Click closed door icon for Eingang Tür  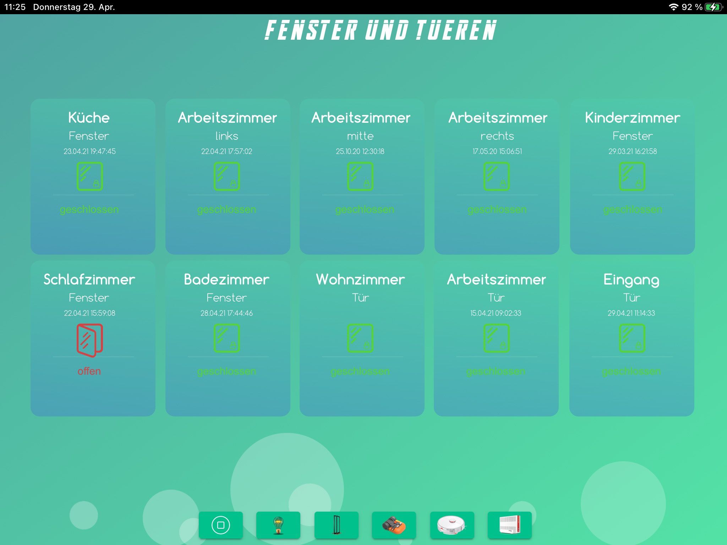point(632,338)
